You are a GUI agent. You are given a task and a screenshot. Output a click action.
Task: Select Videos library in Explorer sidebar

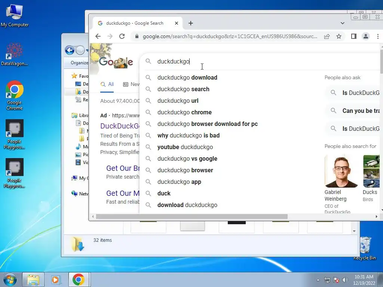coord(82,163)
